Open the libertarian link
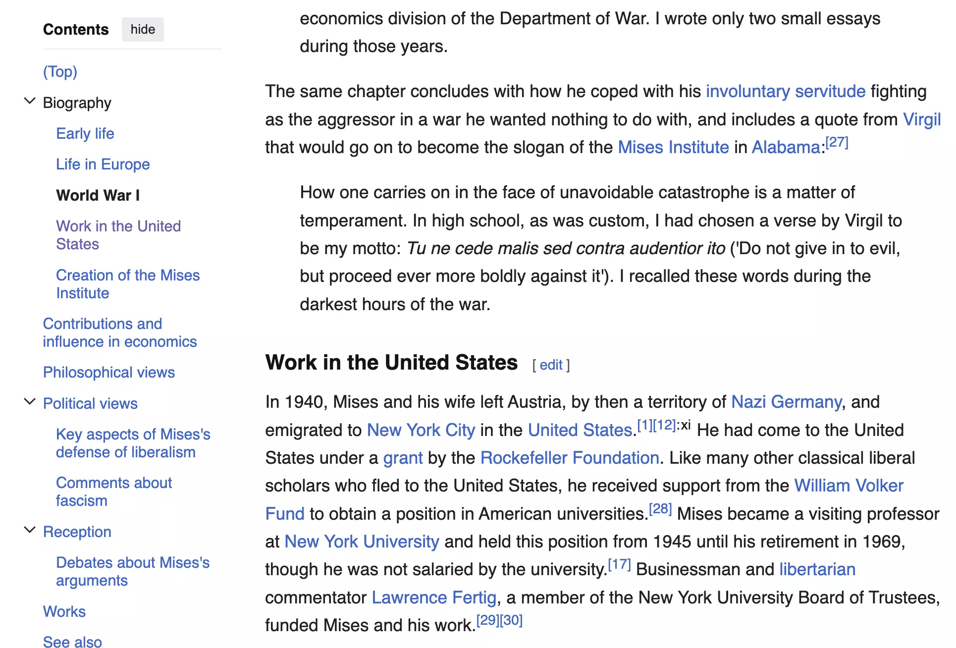The height and width of the screenshot is (648, 956). point(817,570)
